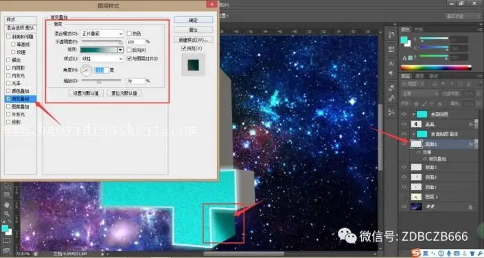Viewport: 484px width, 258px height.
Task: Select 混合选项:默认 in style list
Action: 21,28
